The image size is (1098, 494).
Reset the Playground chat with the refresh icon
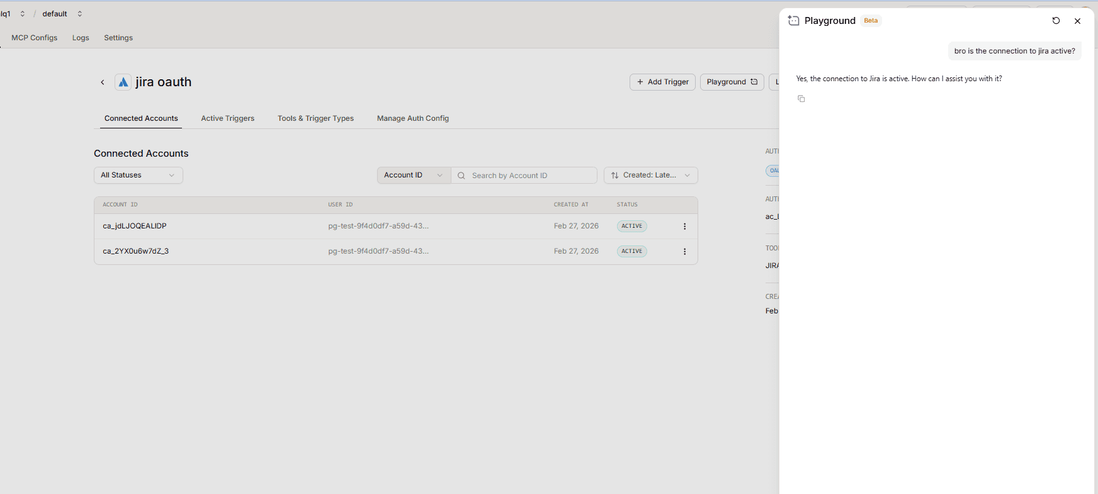click(x=1056, y=21)
